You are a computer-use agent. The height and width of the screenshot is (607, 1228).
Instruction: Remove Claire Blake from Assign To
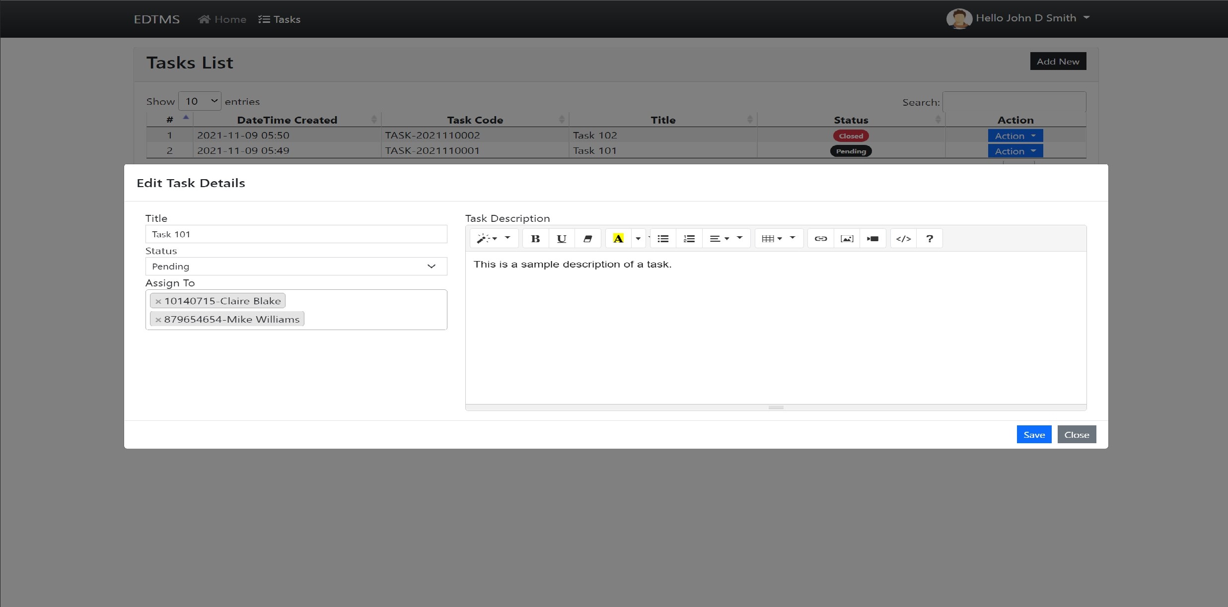tap(156, 300)
